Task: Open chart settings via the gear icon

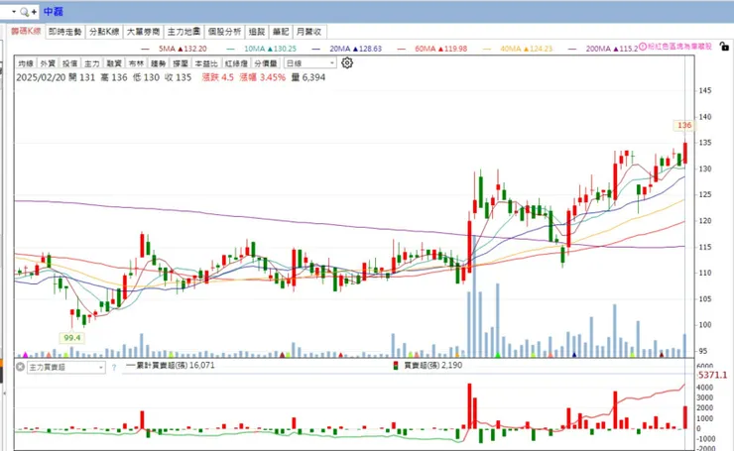Action: (x=347, y=62)
